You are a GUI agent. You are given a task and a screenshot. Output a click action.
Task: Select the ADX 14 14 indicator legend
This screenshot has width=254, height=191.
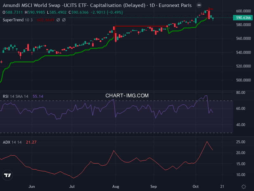coord(12,142)
